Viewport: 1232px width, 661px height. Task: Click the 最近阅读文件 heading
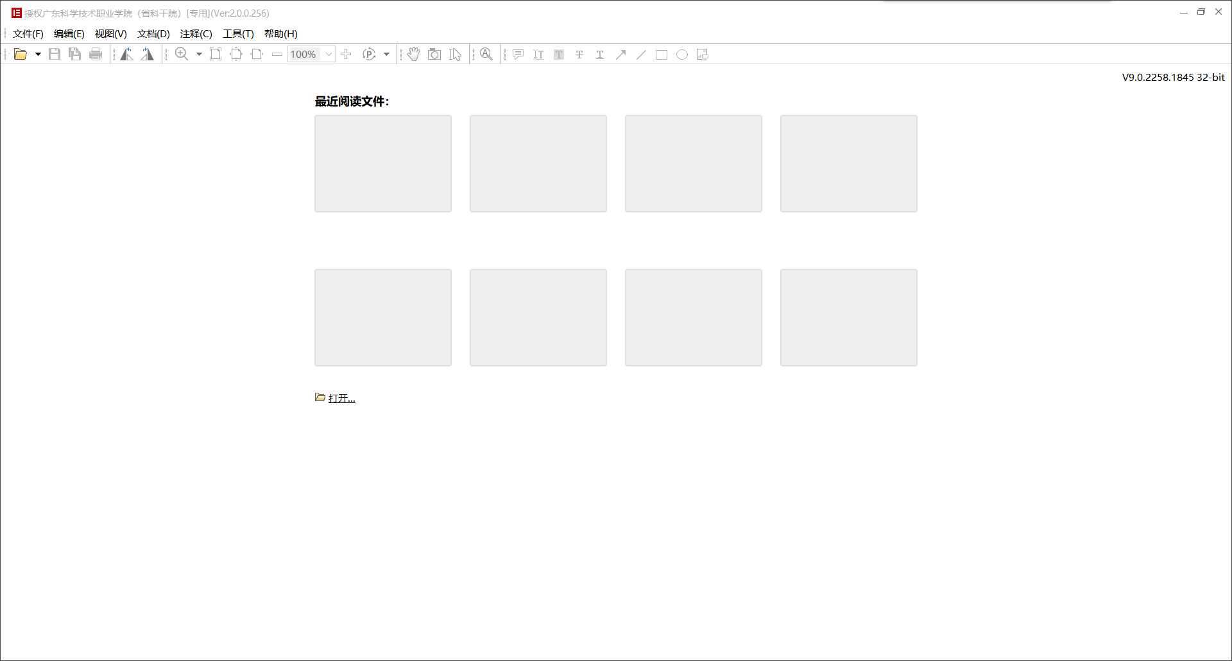[x=352, y=101]
